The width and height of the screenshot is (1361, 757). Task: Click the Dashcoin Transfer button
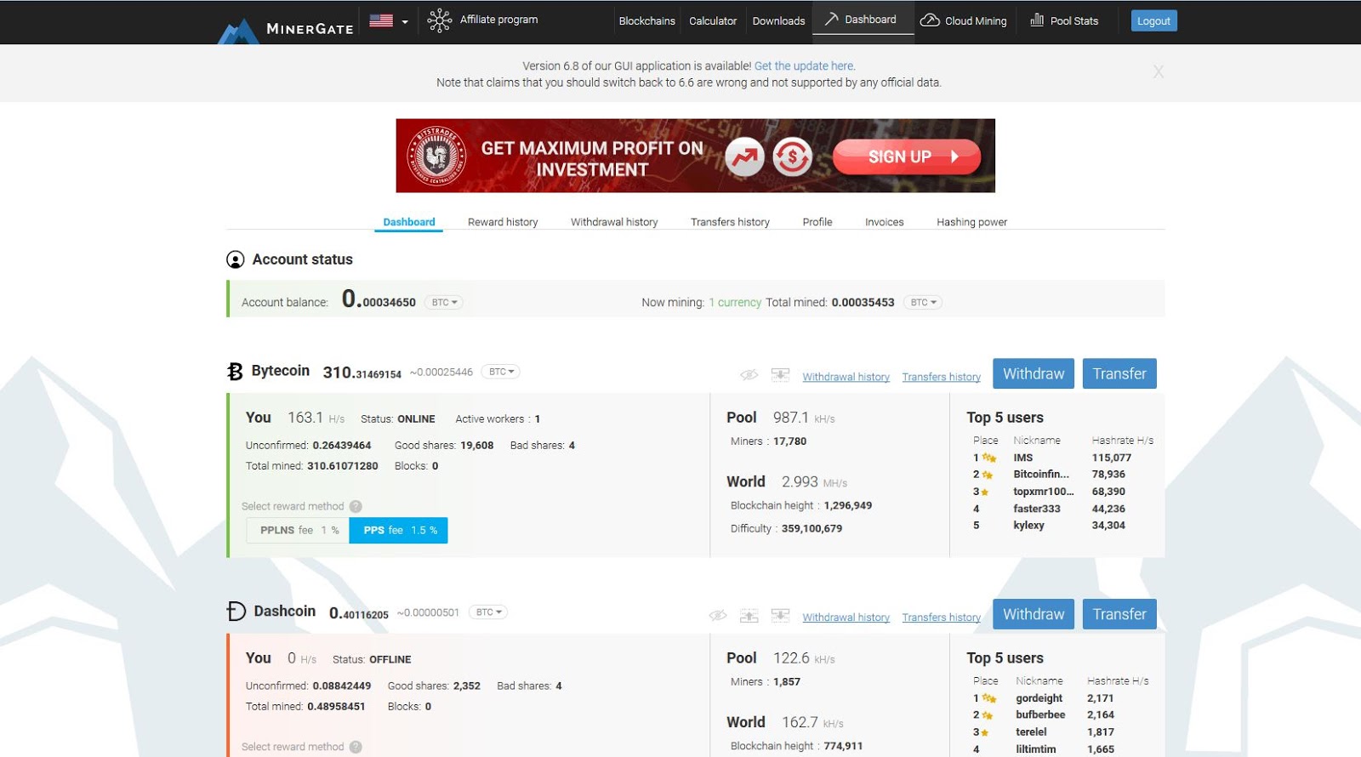coord(1119,614)
